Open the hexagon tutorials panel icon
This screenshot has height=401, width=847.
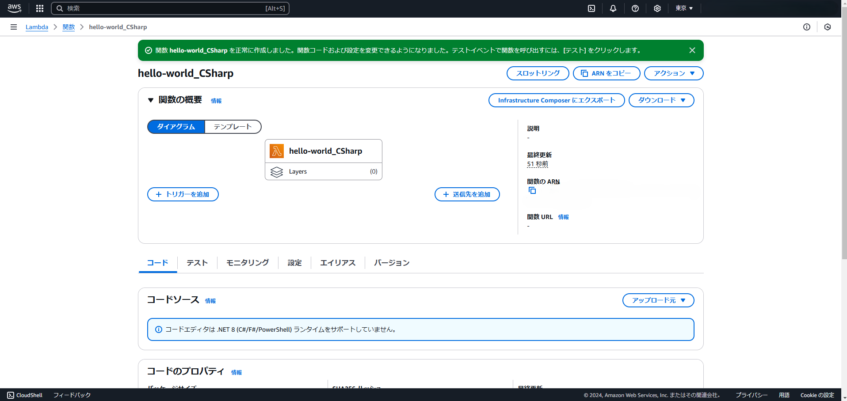tap(828, 27)
